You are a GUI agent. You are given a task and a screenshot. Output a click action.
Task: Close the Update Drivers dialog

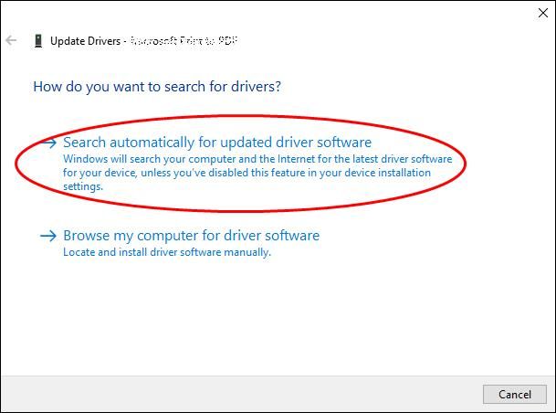pos(543,13)
